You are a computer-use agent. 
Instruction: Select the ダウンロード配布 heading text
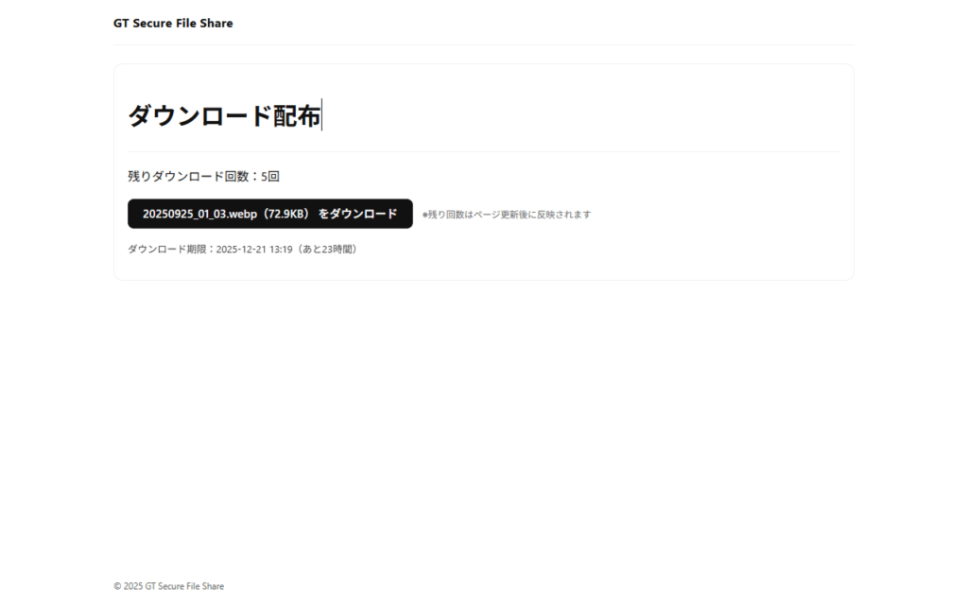[x=223, y=116]
